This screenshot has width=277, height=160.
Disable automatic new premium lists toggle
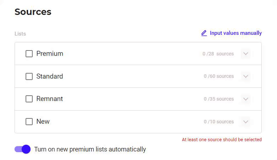click(x=22, y=149)
